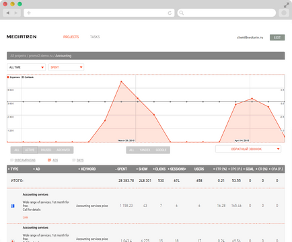
Task: Sort by KEYWORD column header
Action: pos(87,169)
